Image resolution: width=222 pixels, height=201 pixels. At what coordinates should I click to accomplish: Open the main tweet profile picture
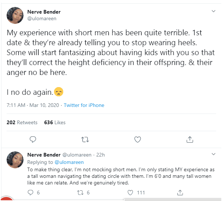coord(15,15)
